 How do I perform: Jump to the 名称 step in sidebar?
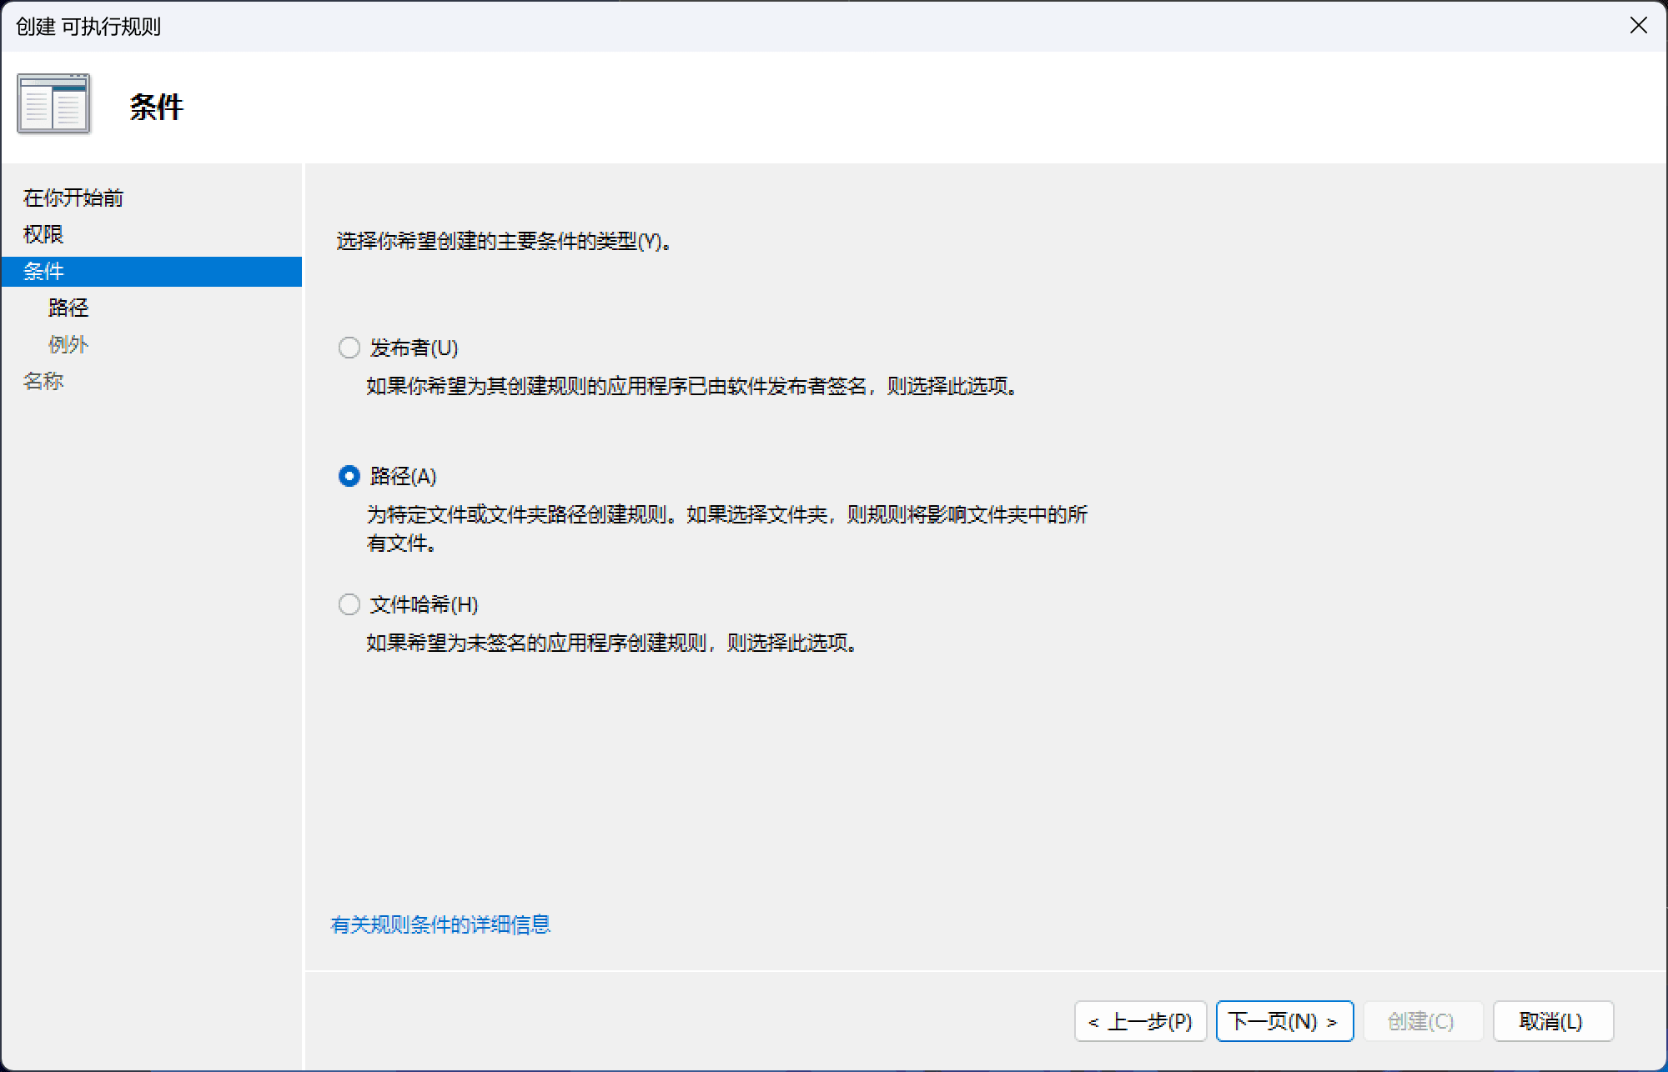43,381
